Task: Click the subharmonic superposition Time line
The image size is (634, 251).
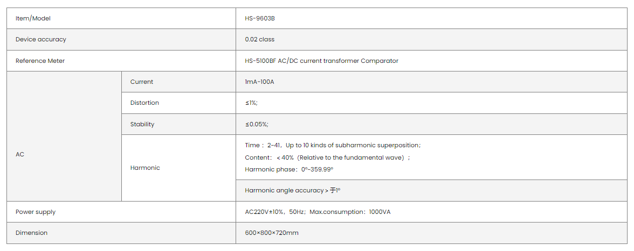Action: (333, 145)
